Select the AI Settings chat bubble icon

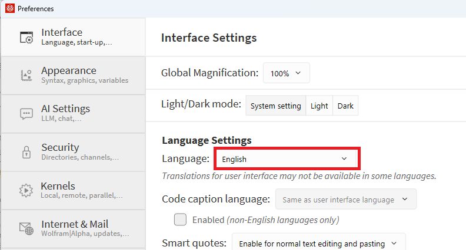(26, 114)
